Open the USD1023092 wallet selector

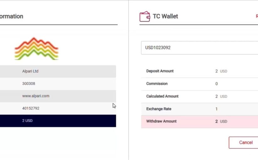[199, 48]
